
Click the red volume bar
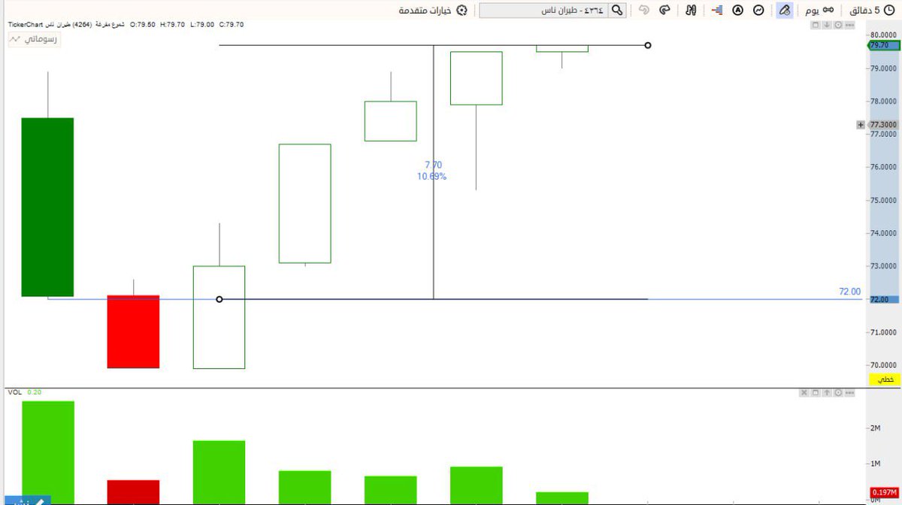tap(133, 492)
